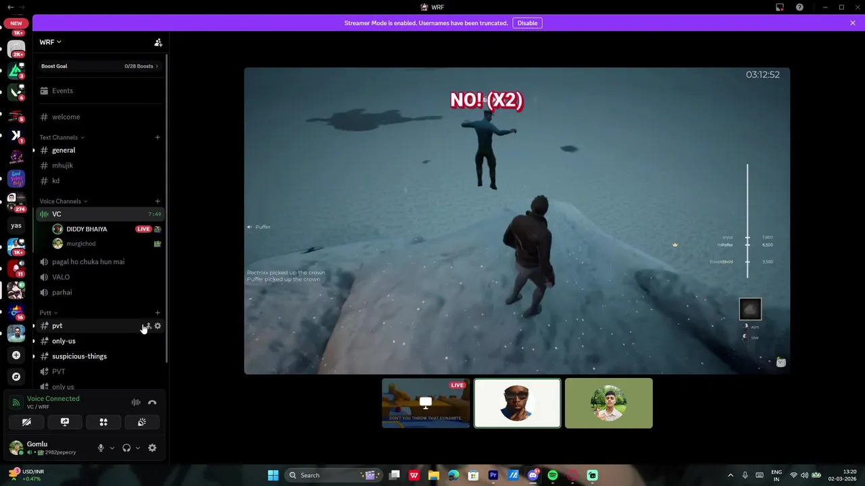Open the kd text channel
Image resolution: width=865 pixels, height=486 pixels.
pos(100,181)
